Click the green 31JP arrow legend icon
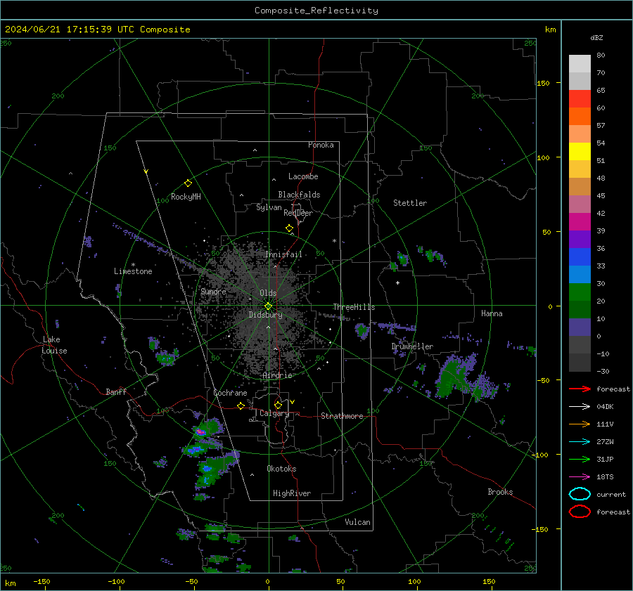This screenshot has width=633, height=591. click(580, 459)
